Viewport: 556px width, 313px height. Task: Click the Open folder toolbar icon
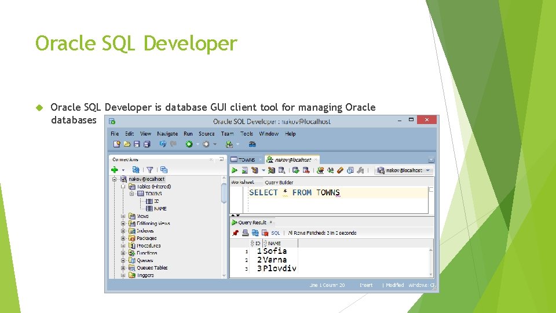click(127, 144)
